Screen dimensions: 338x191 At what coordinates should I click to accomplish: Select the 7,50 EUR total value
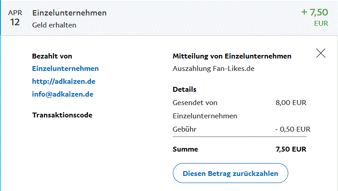(291, 149)
